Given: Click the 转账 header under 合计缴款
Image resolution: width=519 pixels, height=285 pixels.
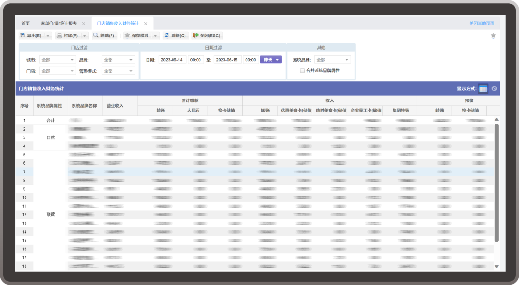Looking at the screenshot, I should tap(155, 111).
